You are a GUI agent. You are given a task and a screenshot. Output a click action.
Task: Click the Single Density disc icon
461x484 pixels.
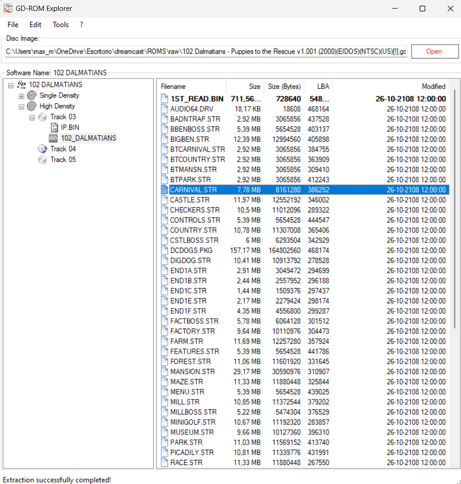(32, 96)
